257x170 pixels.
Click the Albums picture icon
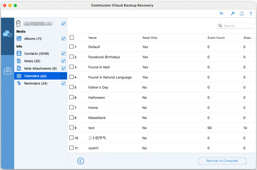click(x=19, y=39)
